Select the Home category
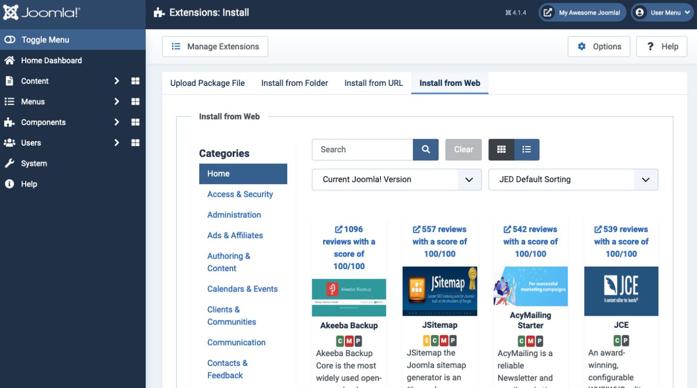The width and height of the screenshot is (697, 388). click(x=243, y=174)
